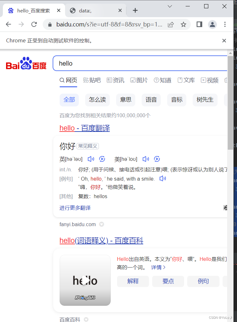This screenshot has height=322, width=237.
Task: Click the scrollbar up arrow
Action: (230, 53)
